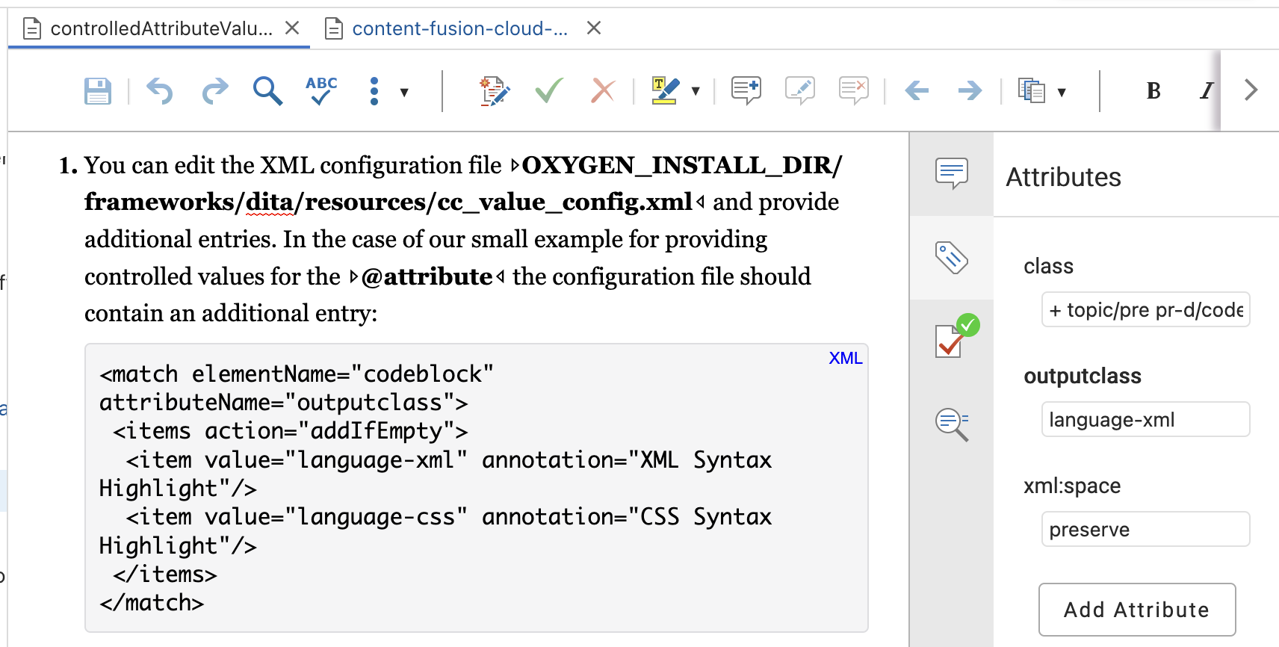This screenshot has width=1279, height=647.
Task: Toggle bold formatting
Action: pos(1153,91)
